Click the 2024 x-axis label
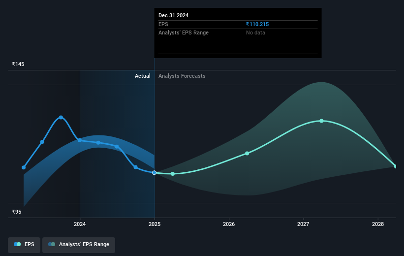 (x=80, y=224)
